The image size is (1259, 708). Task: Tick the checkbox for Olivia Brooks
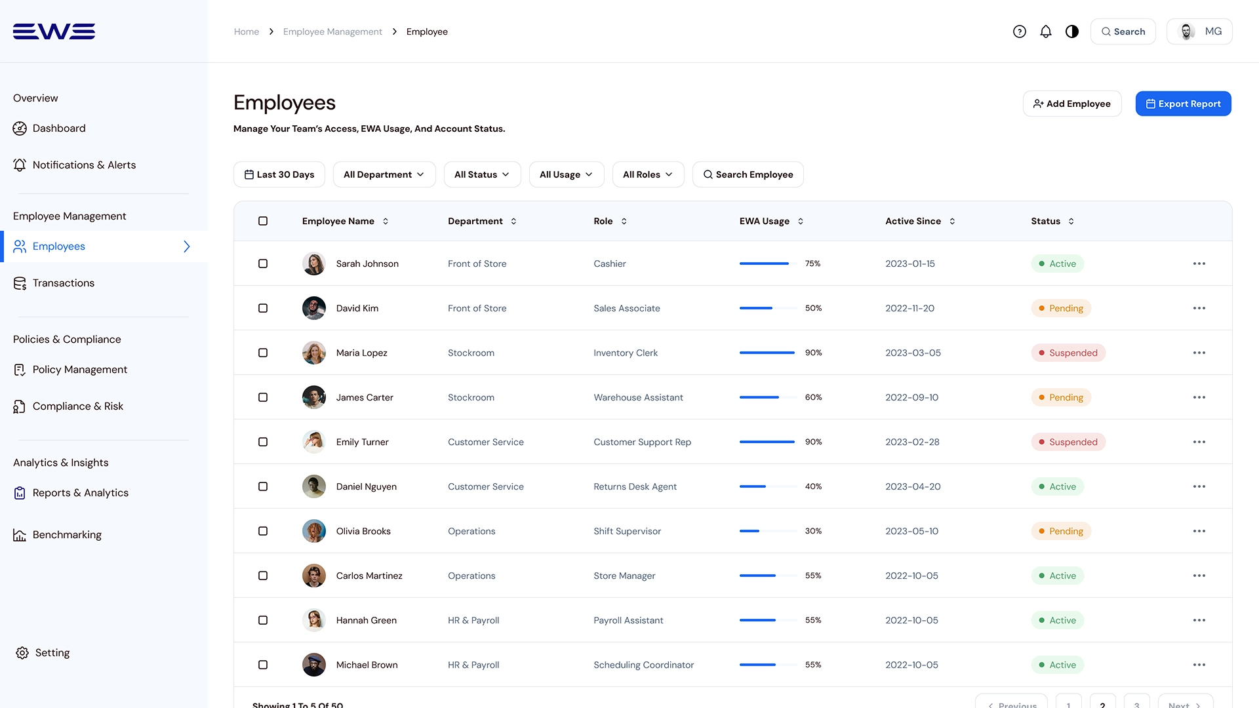click(263, 531)
